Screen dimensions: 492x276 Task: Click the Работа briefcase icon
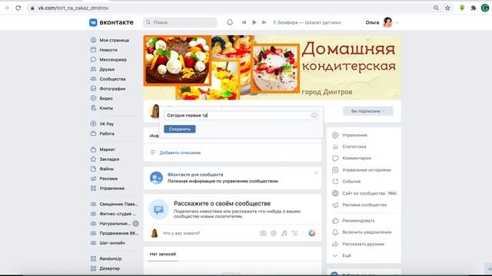(x=93, y=133)
